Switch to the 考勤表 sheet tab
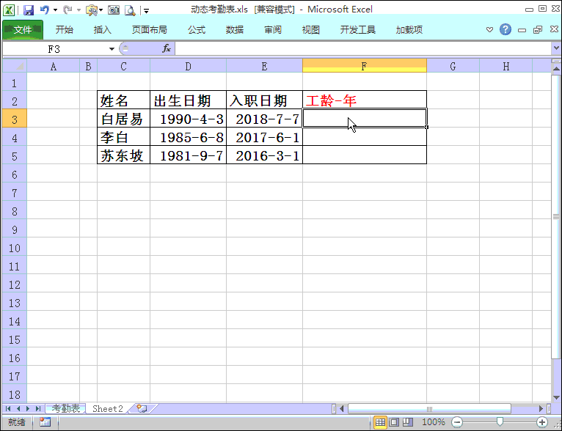 pos(66,408)
